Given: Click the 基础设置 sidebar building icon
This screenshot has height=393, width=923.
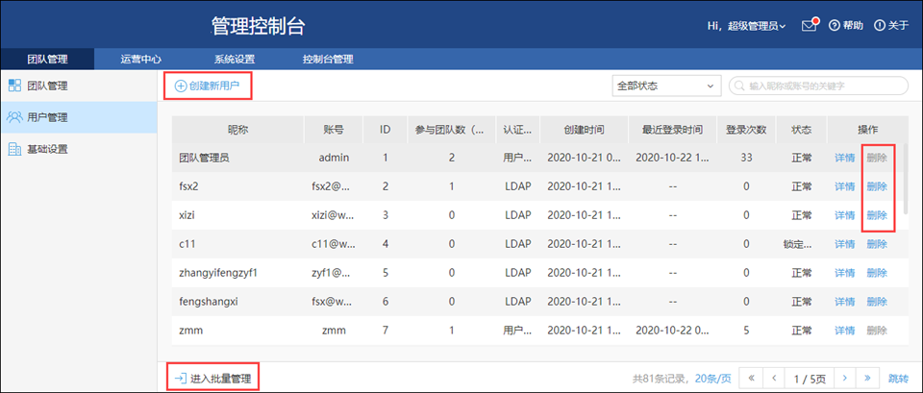Looking at the screenshot, I should point(14,149).
